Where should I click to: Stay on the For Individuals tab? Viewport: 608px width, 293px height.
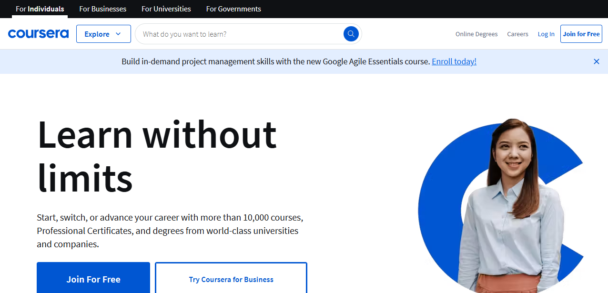[40, 9]
